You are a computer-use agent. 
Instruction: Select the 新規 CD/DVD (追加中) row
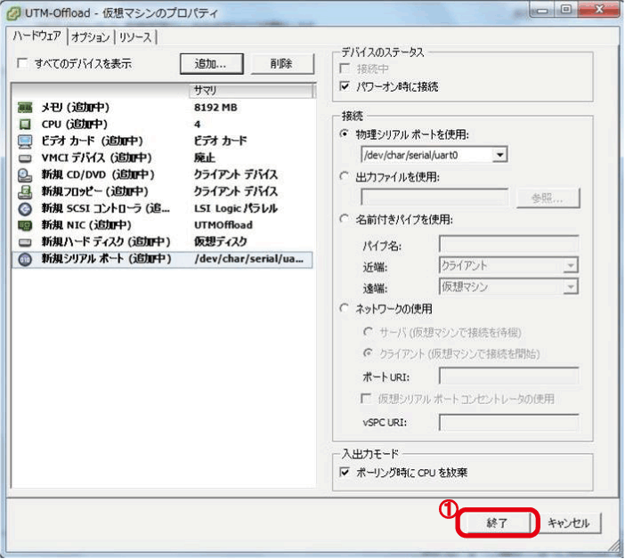point(163,175)
